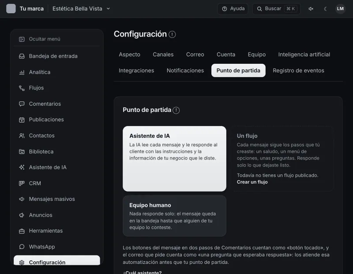Open Mensajes masivos menu label
Viewport: 353px width, 274px height.
(52, 199)
